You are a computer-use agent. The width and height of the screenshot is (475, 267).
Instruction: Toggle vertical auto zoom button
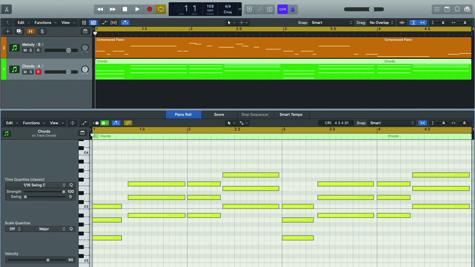[413, 22]
